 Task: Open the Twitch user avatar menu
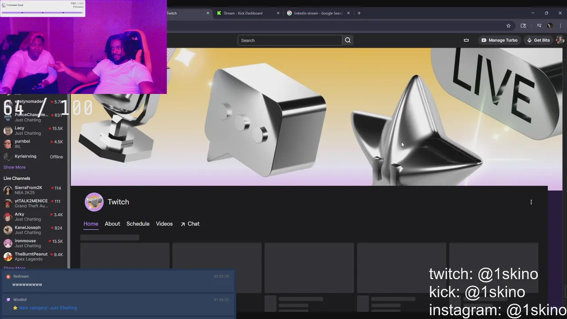560,40
